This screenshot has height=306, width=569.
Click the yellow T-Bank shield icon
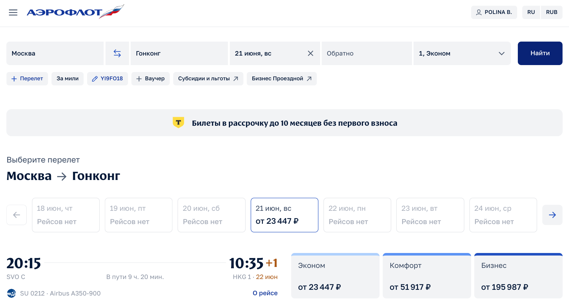[x=178, y=123]
